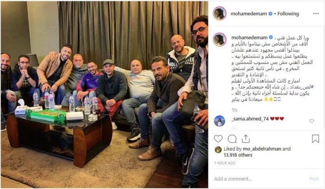Viewport: 325px width, 189px height.
Task: Open the three-dot more options menu
Action: tap(316, 13)
